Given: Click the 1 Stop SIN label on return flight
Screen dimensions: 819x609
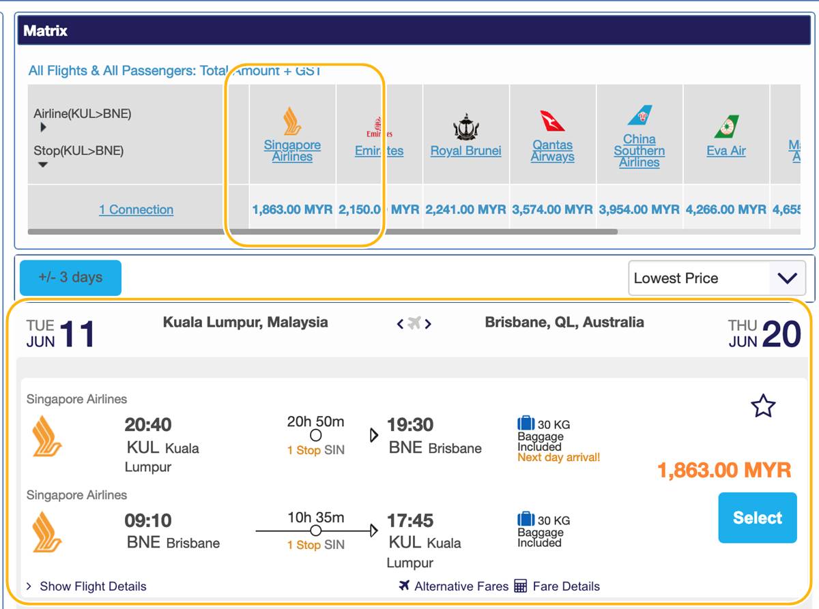Looking at the screenshot, I should pos(316,545).
